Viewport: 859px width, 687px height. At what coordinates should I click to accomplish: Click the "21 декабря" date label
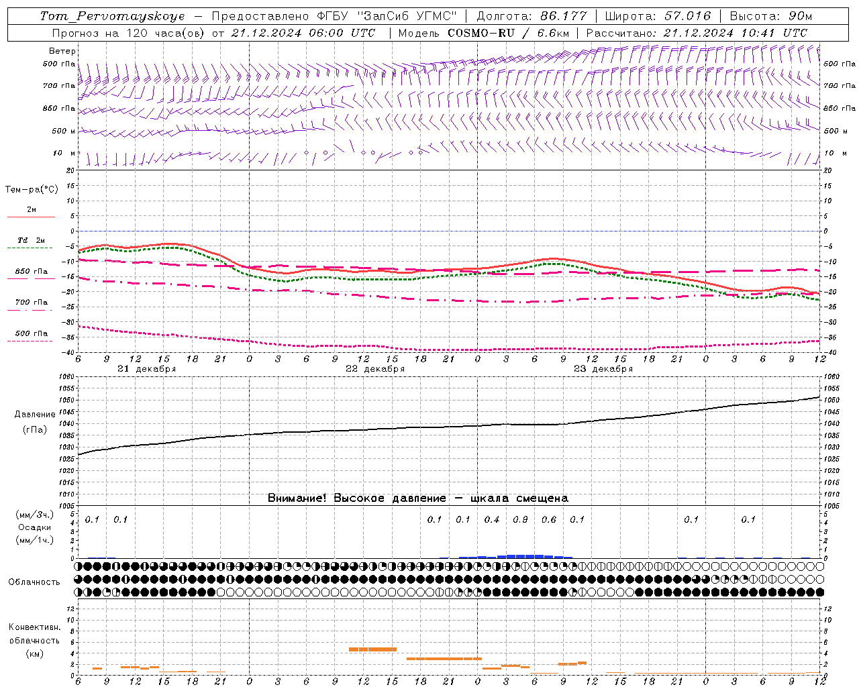click(x=146, y=369)
